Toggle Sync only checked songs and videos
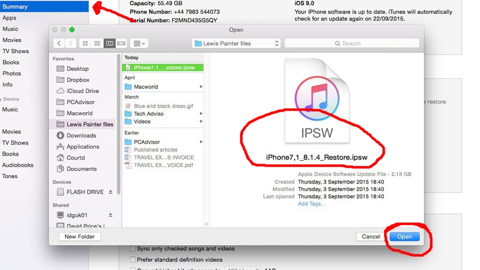 pyautogui.click(x=133, y=249)
